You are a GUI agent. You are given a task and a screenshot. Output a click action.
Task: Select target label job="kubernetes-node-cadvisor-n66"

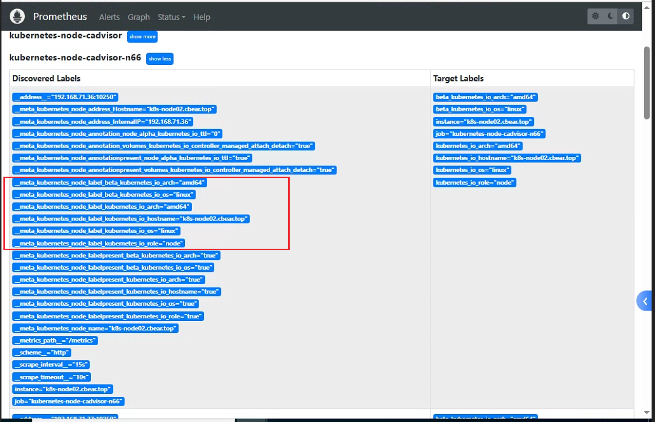(x=489, y=134)
